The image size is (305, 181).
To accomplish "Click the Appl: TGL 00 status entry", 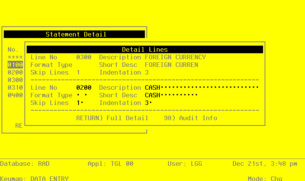I will [111, 164].
